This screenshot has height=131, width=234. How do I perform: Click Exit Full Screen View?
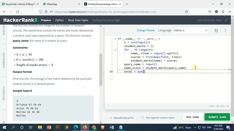coord(209,20)
